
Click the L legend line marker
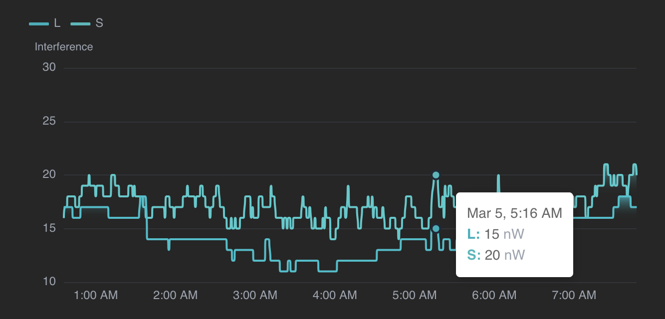coord(38,23)
